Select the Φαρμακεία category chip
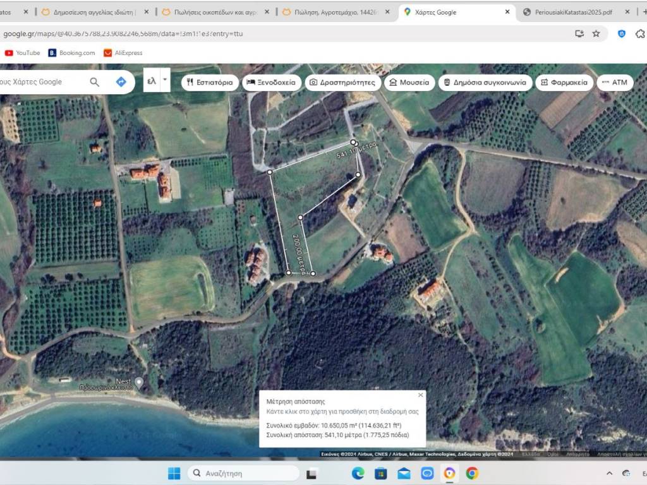 [x=564, y=83]
